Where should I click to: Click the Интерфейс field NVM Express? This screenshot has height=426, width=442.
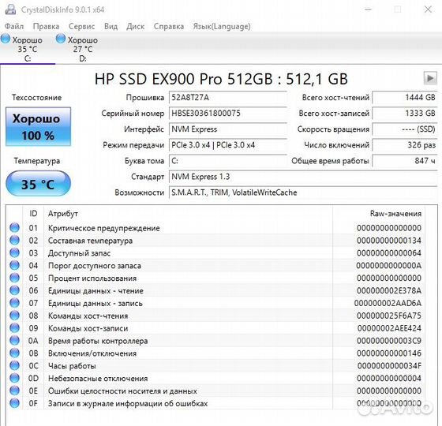pyautogui.click(x=228, y=129)
